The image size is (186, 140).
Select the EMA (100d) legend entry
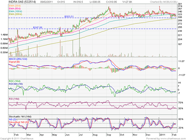tap(15, 11)
